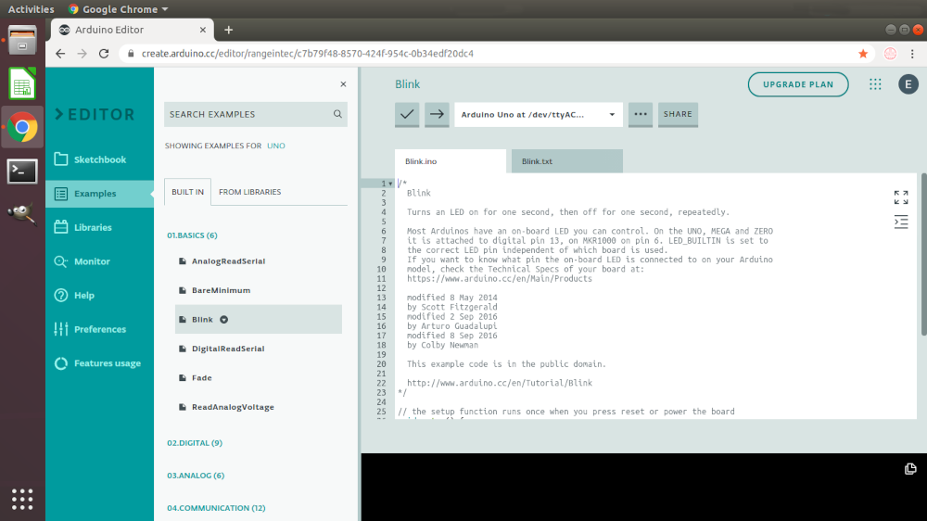
Task: Open the Blink.ino file tab
Action: 451,161
